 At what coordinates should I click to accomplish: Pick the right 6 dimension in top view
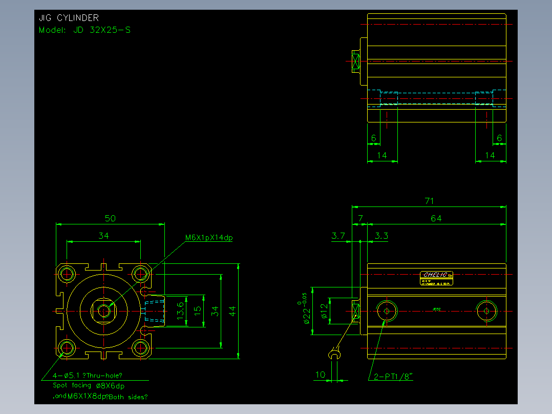click(x=499, y=138)
